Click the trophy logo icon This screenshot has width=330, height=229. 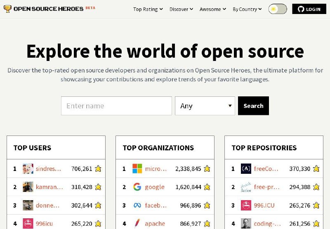pyautogui.click(x=7, y=9)
